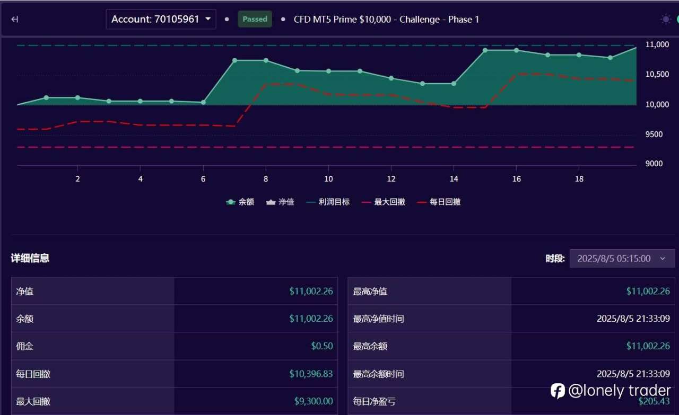The height and width of the screenshot is (415, 679).
Task: Select the 净值 row value $11,002.26
Action: 311,291
